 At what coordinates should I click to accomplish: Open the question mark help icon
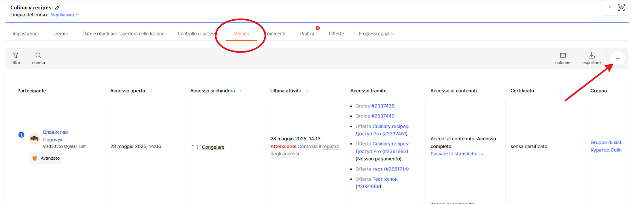point(609,8)
